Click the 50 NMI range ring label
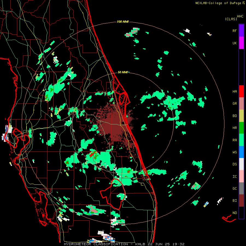Image resolution: width=246 pixels, height=246 pixels. (x=123, y=72)
